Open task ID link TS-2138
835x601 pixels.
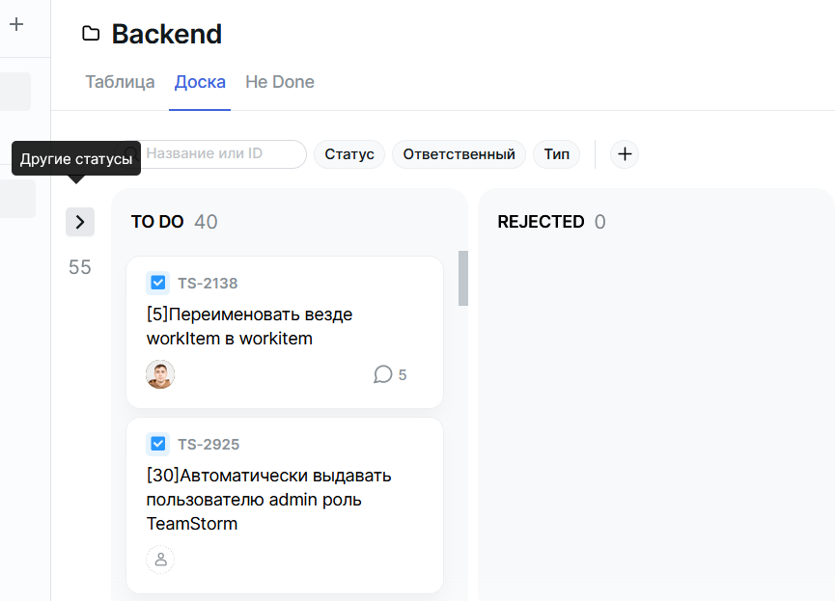point(208,284)
